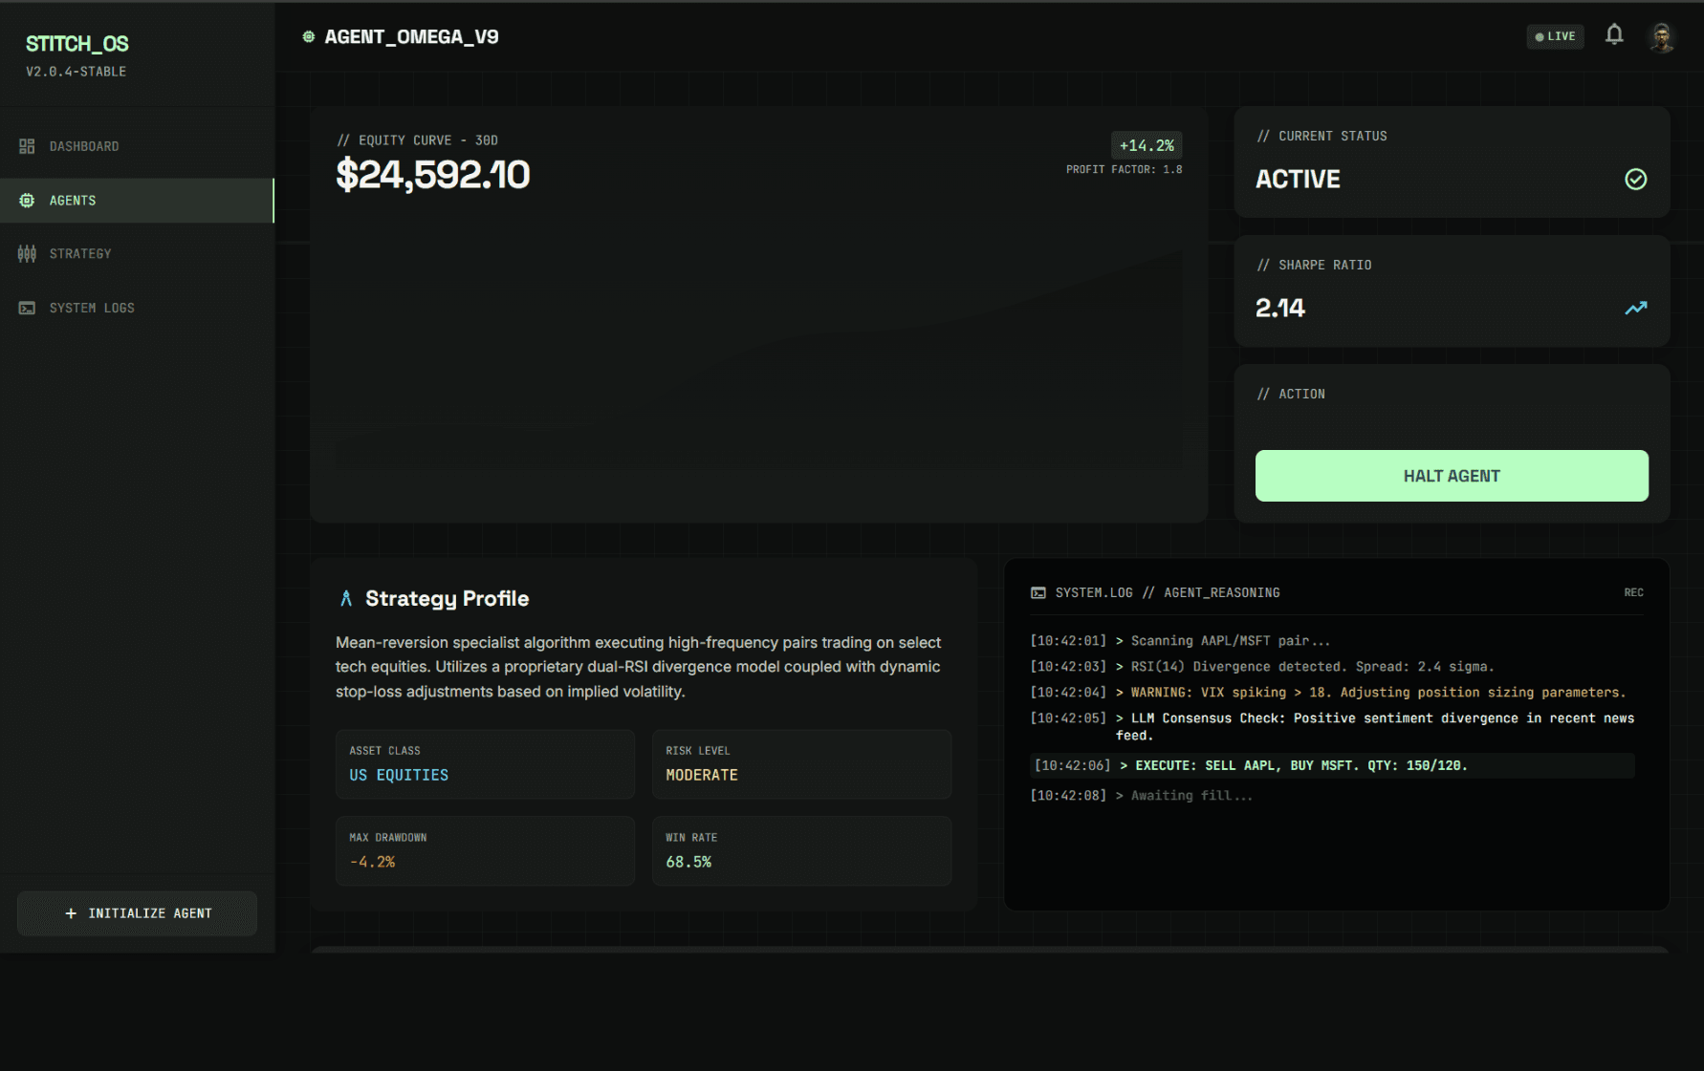Image resolution: width=1704 pixels, height=1071 pixels.
Task: Toggle the REC recording indicator
Action: coord(1633,592)
